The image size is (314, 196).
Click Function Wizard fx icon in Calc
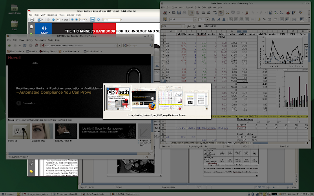click(189, 26)
